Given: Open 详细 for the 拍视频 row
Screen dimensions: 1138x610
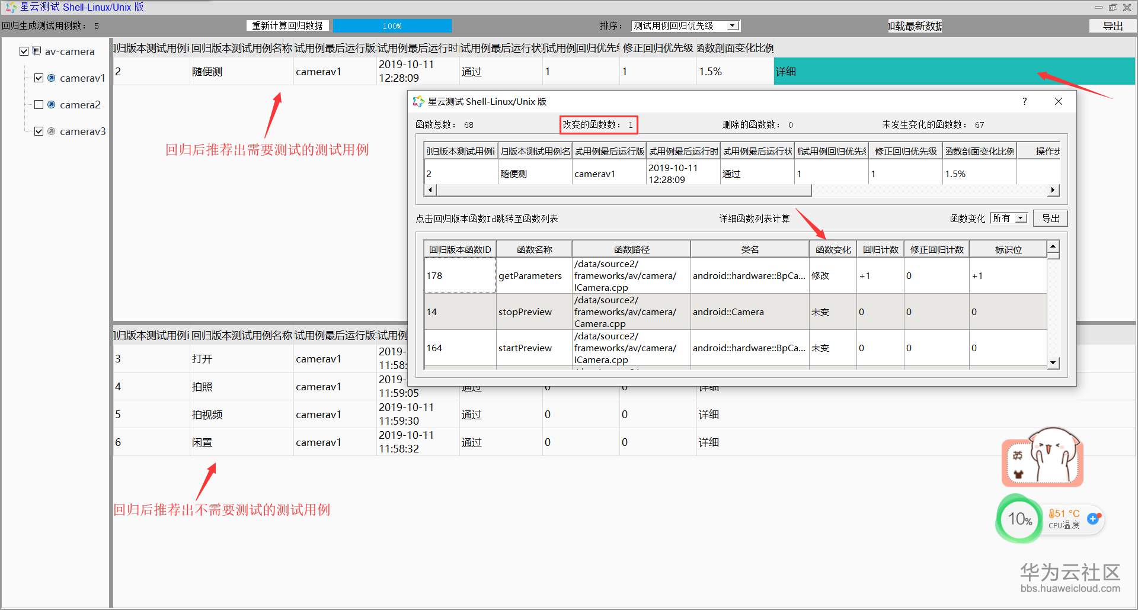Looking at the screenshot, I should 709,414.
